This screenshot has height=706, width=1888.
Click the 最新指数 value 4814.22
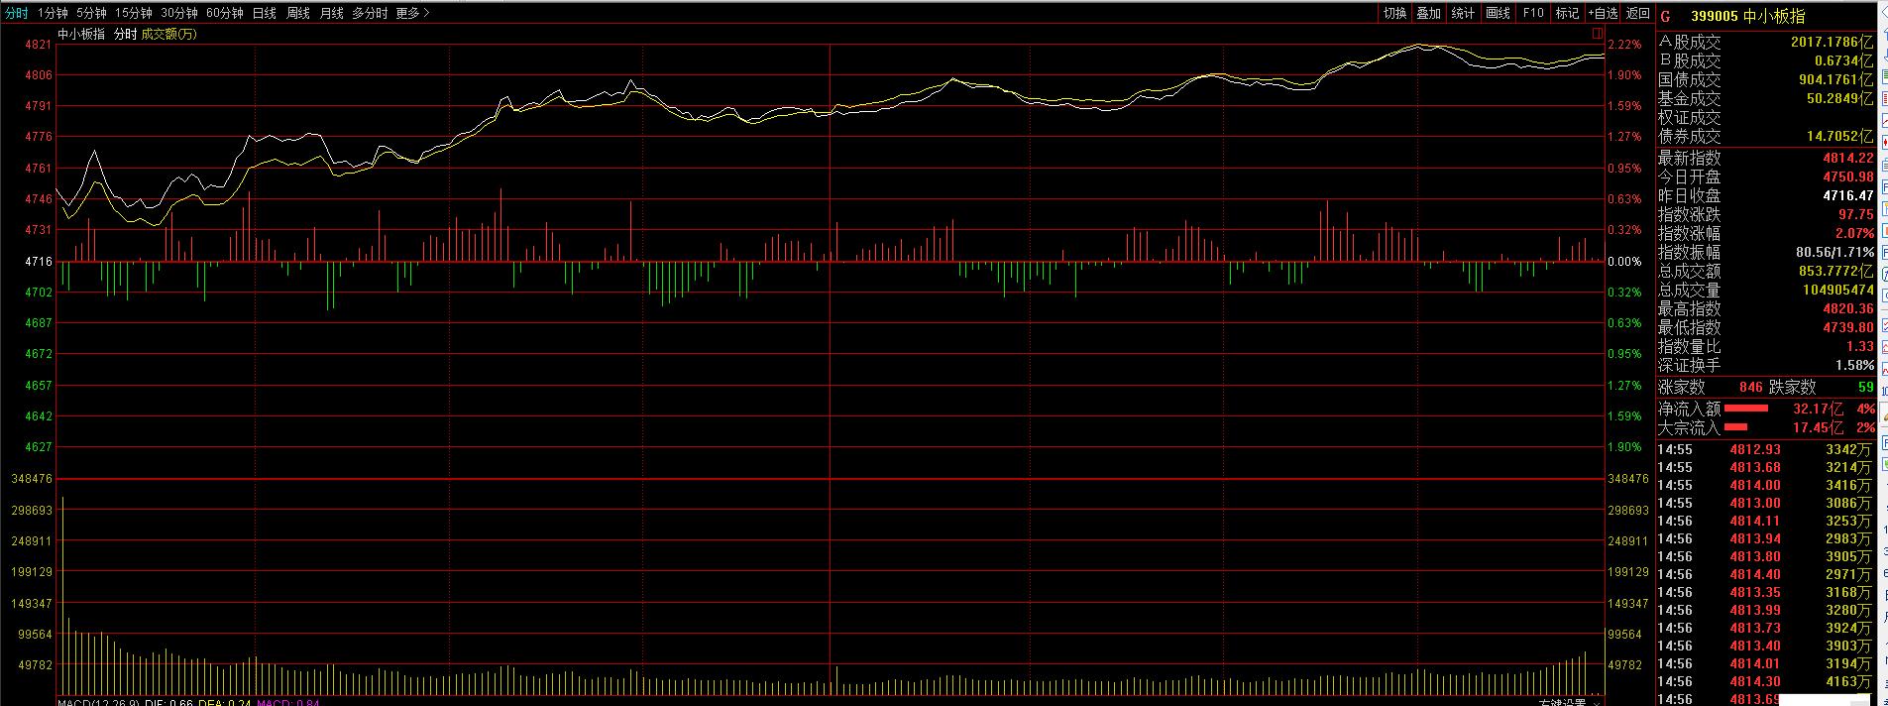1848,158
